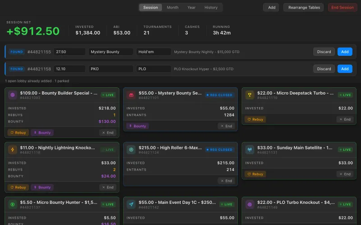361x225 pixels.
Task: Click the $130.00 bounty value
Action: [107, 121]
